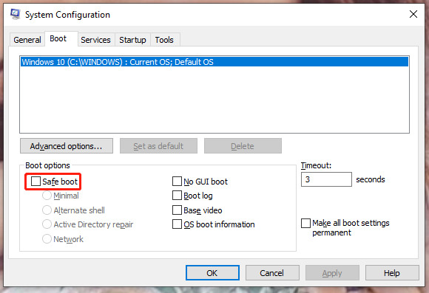Open Advanced options dialog

click(67, 146)
